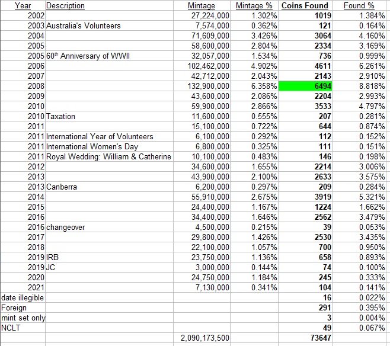Select the coins found cell 4611
This screenshot has height=346, width=390.
click(x=305, y=66)
